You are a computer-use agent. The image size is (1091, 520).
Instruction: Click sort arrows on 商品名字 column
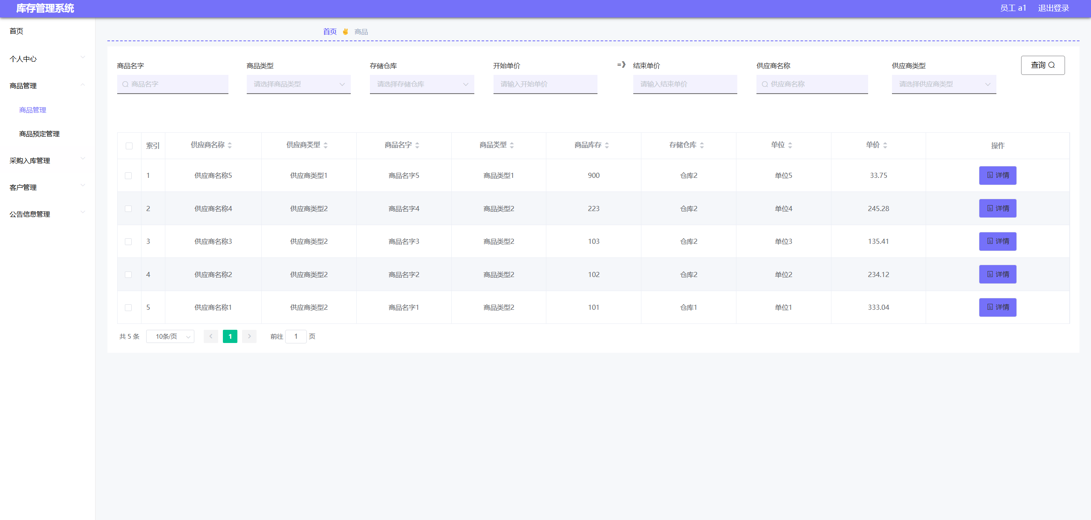click(x=417, y=146)
